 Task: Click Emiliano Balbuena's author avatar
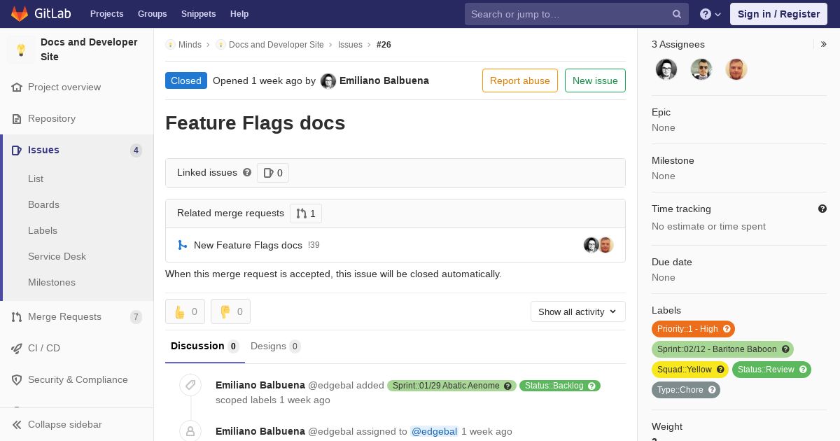[328, 81]
